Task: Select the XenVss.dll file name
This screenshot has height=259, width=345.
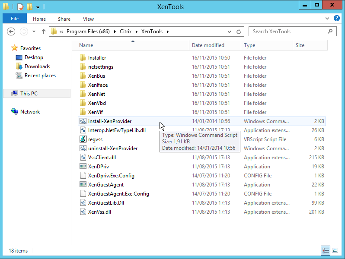Action: coord(99,212)
